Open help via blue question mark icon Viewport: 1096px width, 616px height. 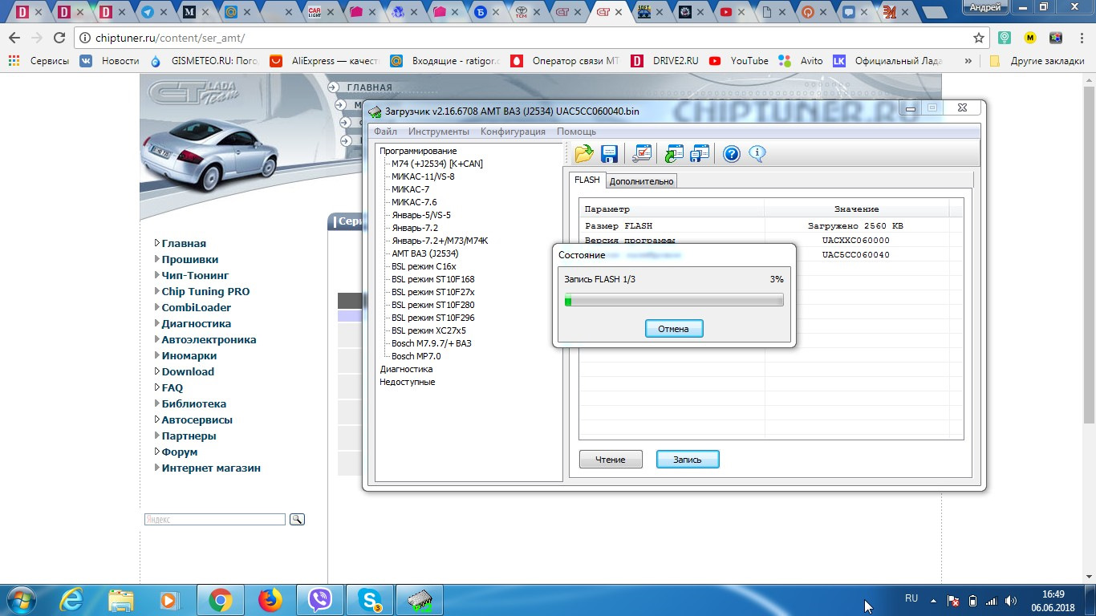pos(731,153)
